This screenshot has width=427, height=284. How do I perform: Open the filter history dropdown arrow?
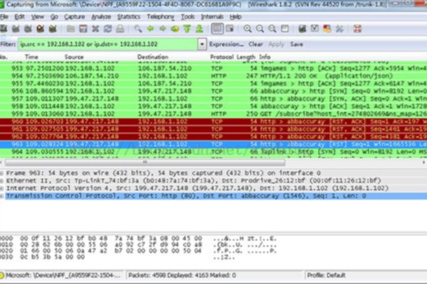[x=202, y=44]
